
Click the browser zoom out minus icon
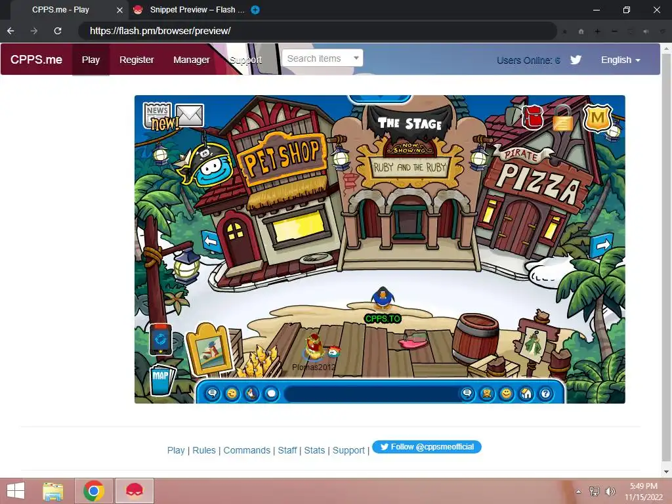(614, 31)
